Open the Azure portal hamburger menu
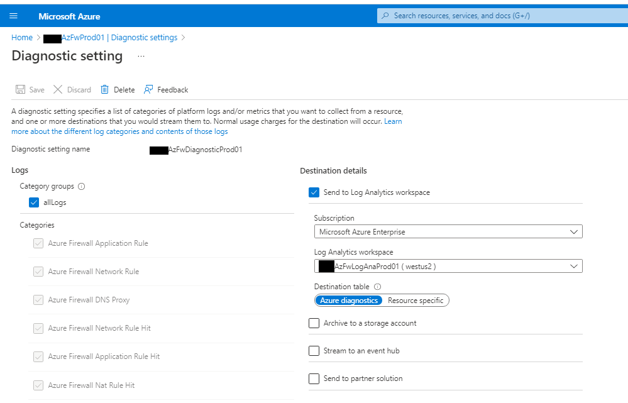Image resolution: width=628 pixels, height=403 pixels. (13, 16)
